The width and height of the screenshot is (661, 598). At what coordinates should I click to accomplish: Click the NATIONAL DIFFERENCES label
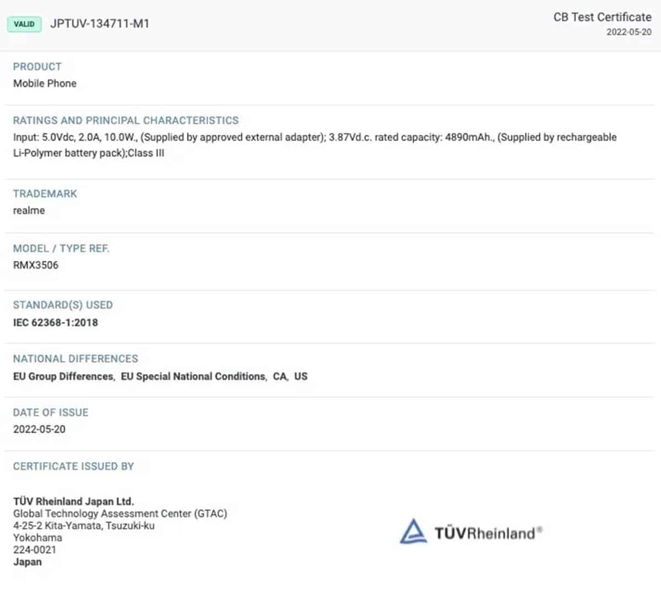75,359
